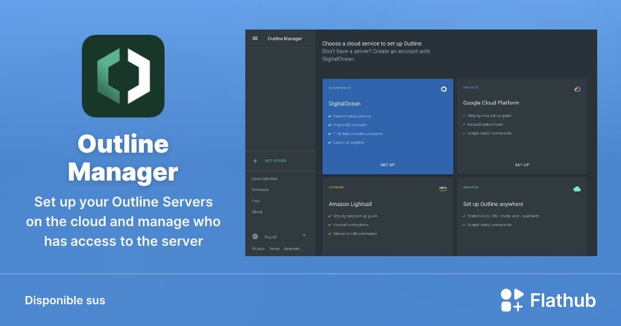The width and height of the screenshot is (621, 326).
Task: Click the DigitalOcean logo on the recommended card
Action: pyautogui.click(x=443, y=89)
